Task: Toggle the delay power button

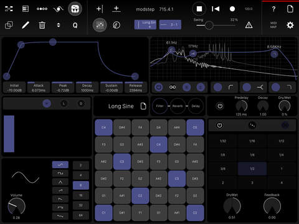Action: pyautogui.click(x=219, y=125)
